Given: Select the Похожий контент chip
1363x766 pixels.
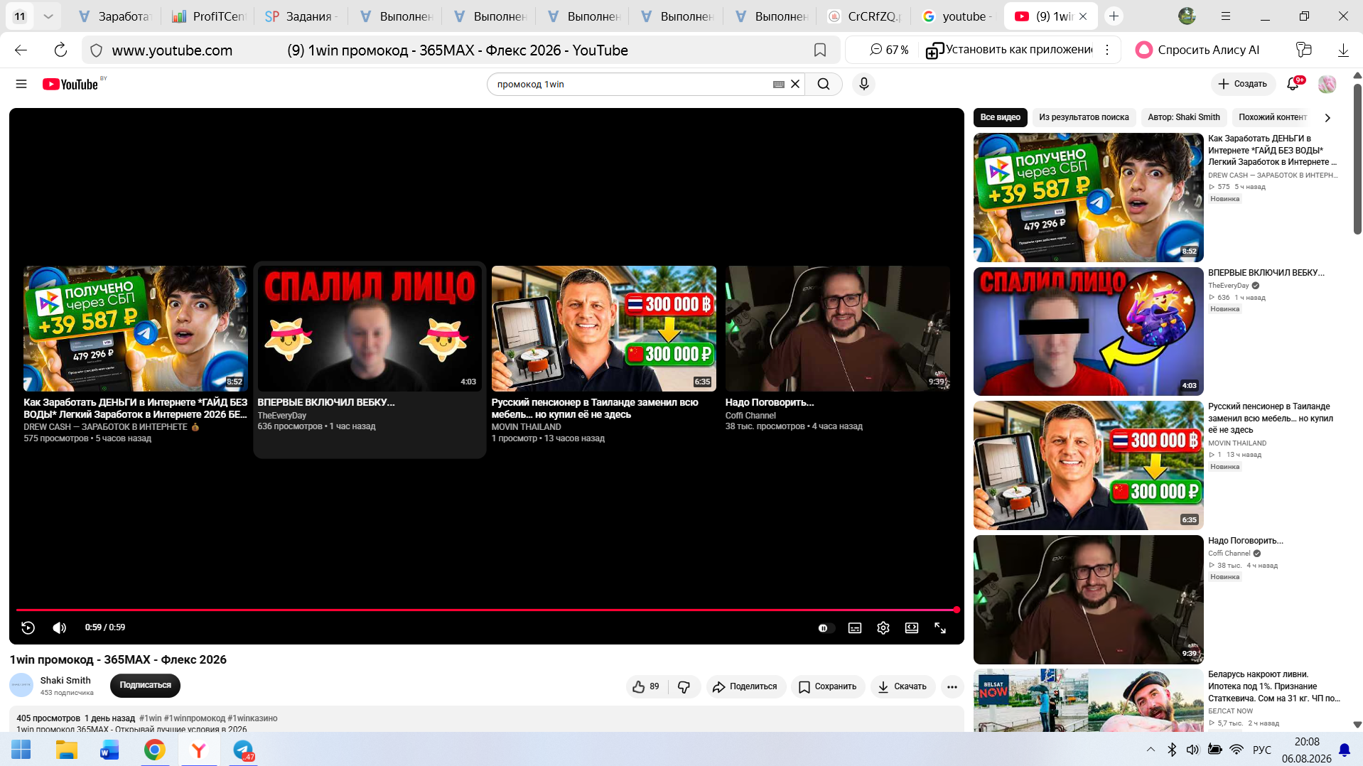Looking at the screenshot, I should click(1273, 117).
